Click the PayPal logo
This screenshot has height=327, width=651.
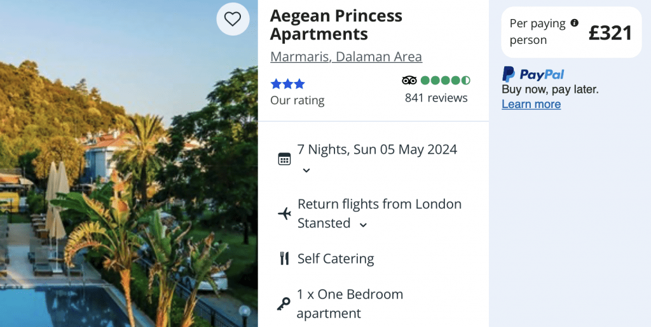point(533,74)
